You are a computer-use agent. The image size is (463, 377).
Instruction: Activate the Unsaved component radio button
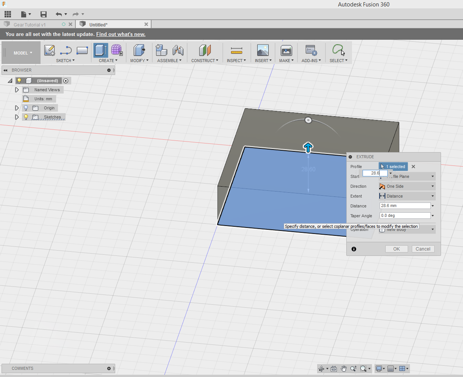pos(66,81)
